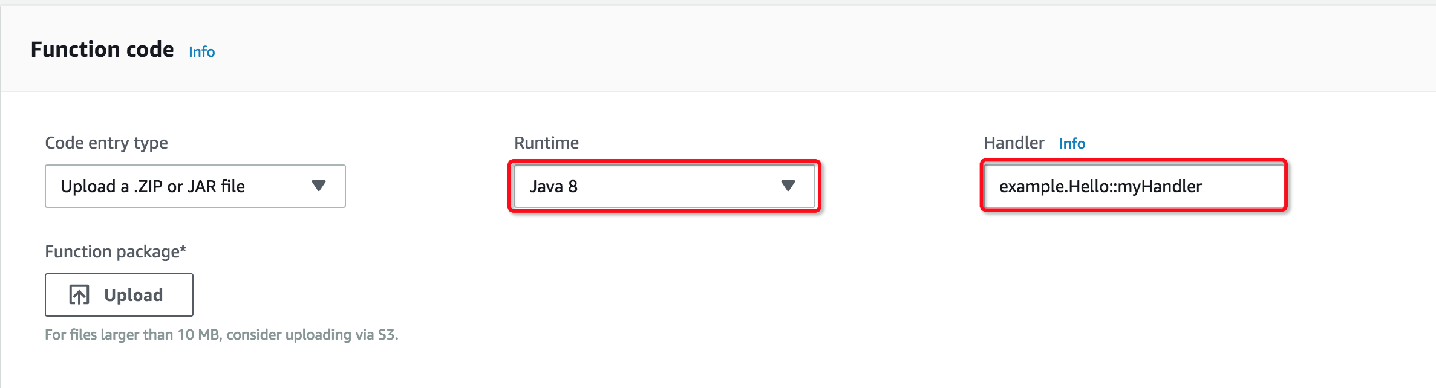Image resolution: width=1436 pixels, height=388 pixels.
Task: Open the Info link beside Function code
Action: tap(201, 52)
